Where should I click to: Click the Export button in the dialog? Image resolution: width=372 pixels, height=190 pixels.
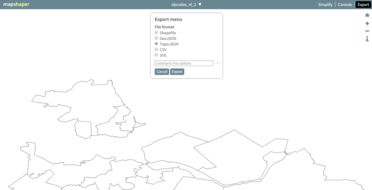[x=177, y=72]
